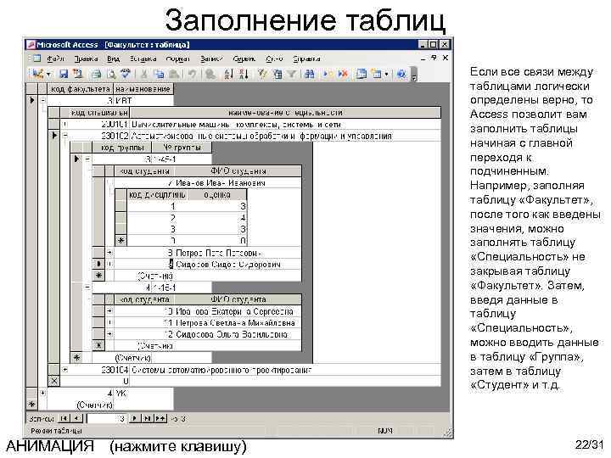This screenshot has width=611, height=458.
Task: Open the Вставка menu
Action: pyautogui.click(x=143, y=59)
